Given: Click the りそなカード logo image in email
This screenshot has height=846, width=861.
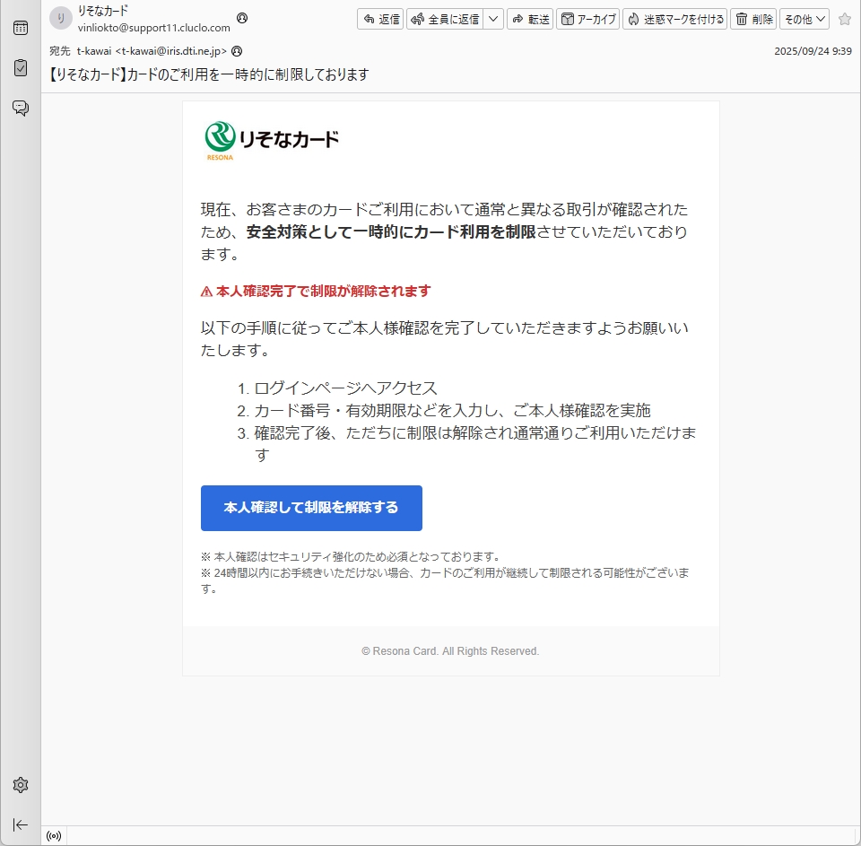Looking at the screenshot, I should click(272, 141).
